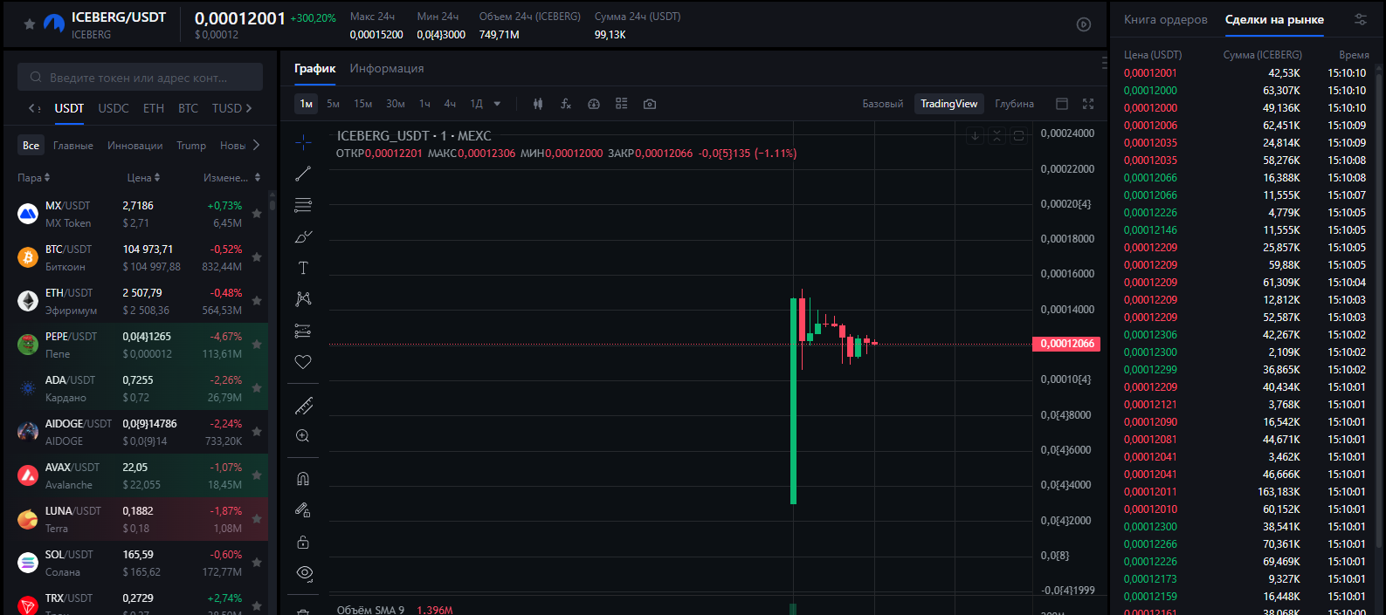This screenshot has width=1386, height=615.
Task: Favorite SOL/USDT with its star
Action: tap(257, 563)
